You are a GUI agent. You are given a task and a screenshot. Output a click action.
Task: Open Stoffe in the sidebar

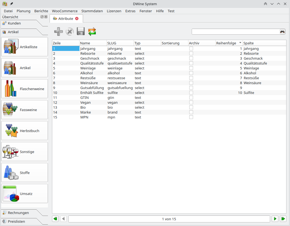25,173
